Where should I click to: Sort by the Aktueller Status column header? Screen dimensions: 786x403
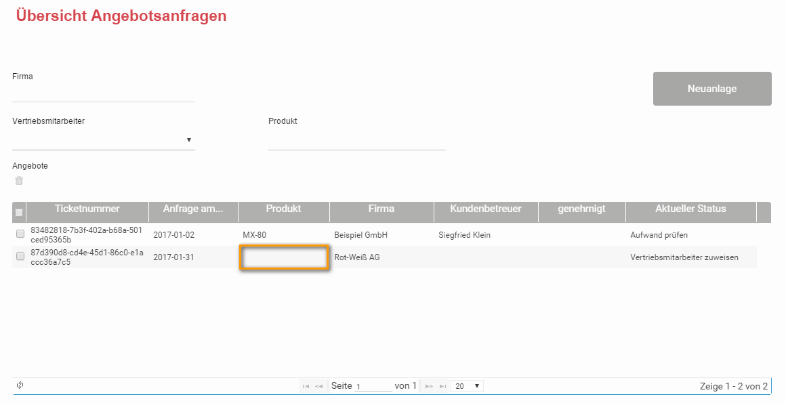pos(690,209)
